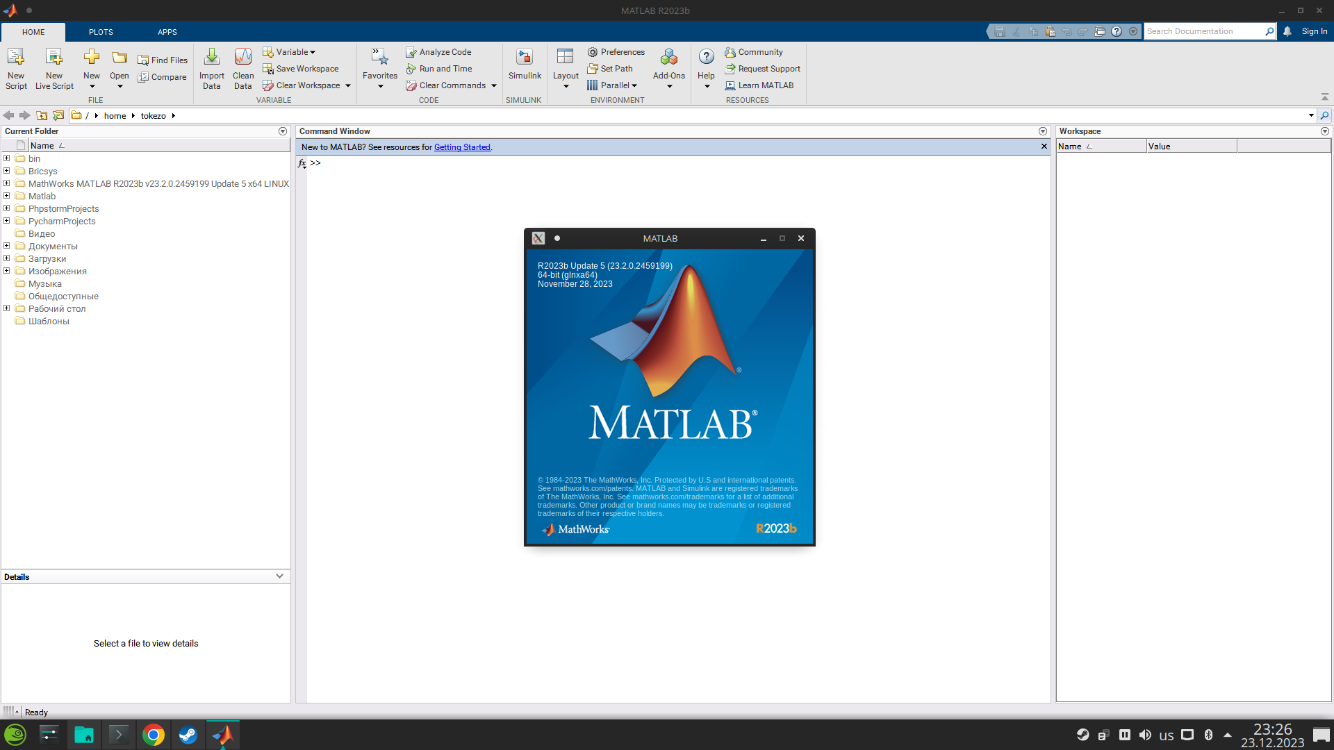This screenshot has width=1334, height=750.
Task: Switch to the PLOTS tab
Action: pyautogui.click(x=101, y=31)
